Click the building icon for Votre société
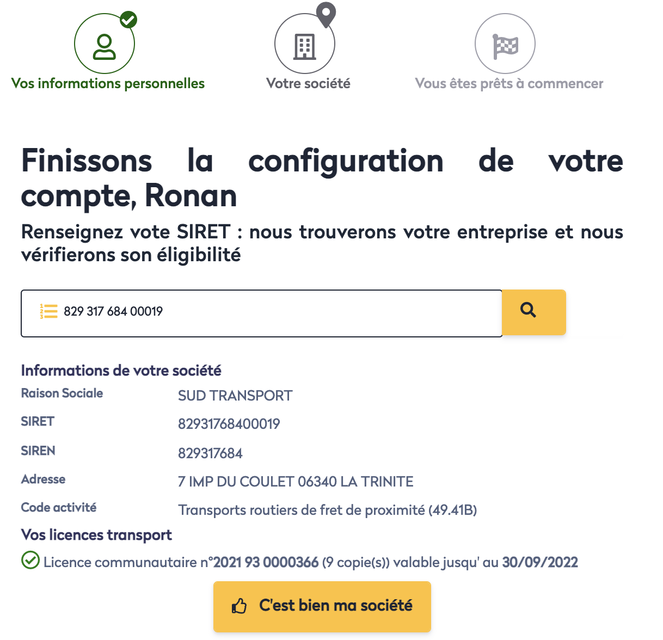This screenshot has height=640, width=663. 304,46
